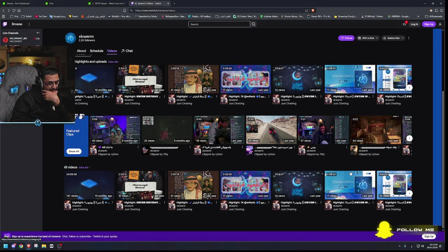Follow the xkwerm channel
This screenshot has height=252, width=448.
346,38
